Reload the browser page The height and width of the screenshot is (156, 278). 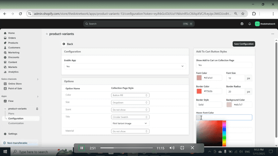[20, 14]
